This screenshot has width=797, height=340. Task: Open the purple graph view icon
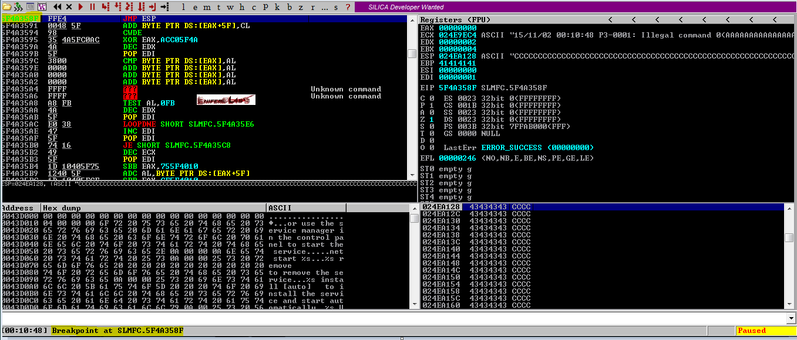click(42, 6)
